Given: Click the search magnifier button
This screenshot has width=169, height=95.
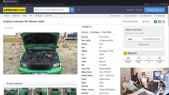Looking at the screenshot, I should 72,10.
